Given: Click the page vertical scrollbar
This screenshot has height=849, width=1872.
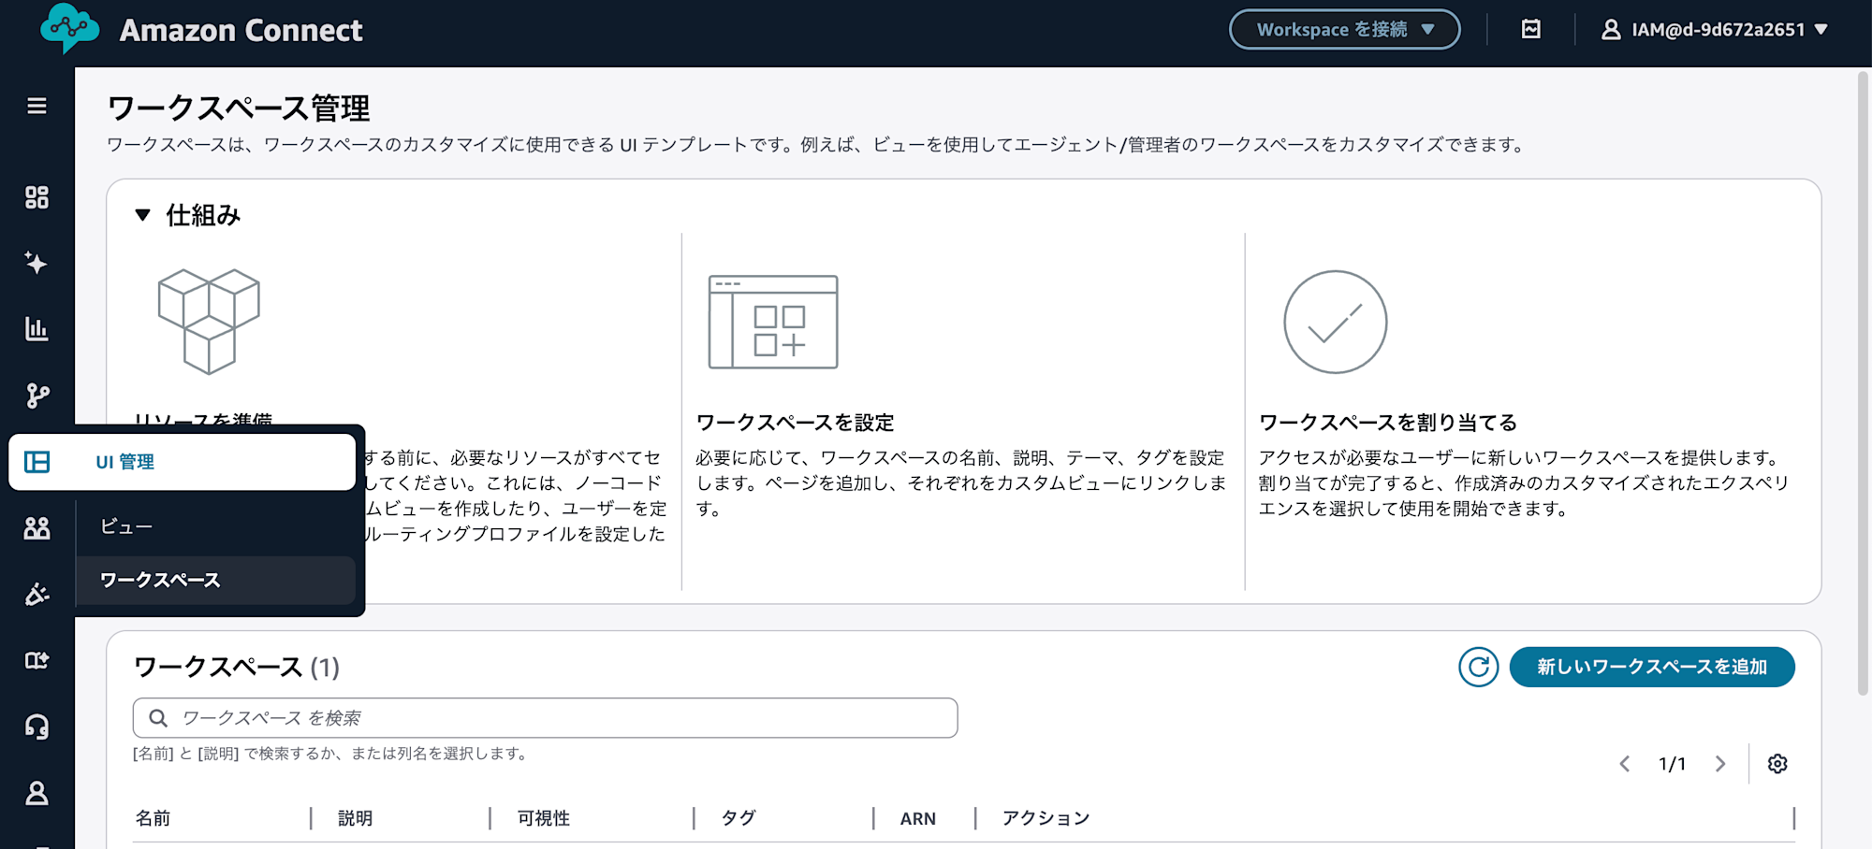Looking at the screenshot, I should 1862,383.
